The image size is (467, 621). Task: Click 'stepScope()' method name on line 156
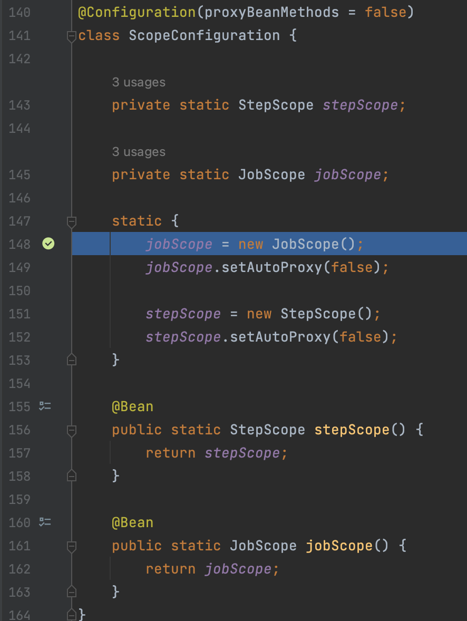click(x=359, y=430)
